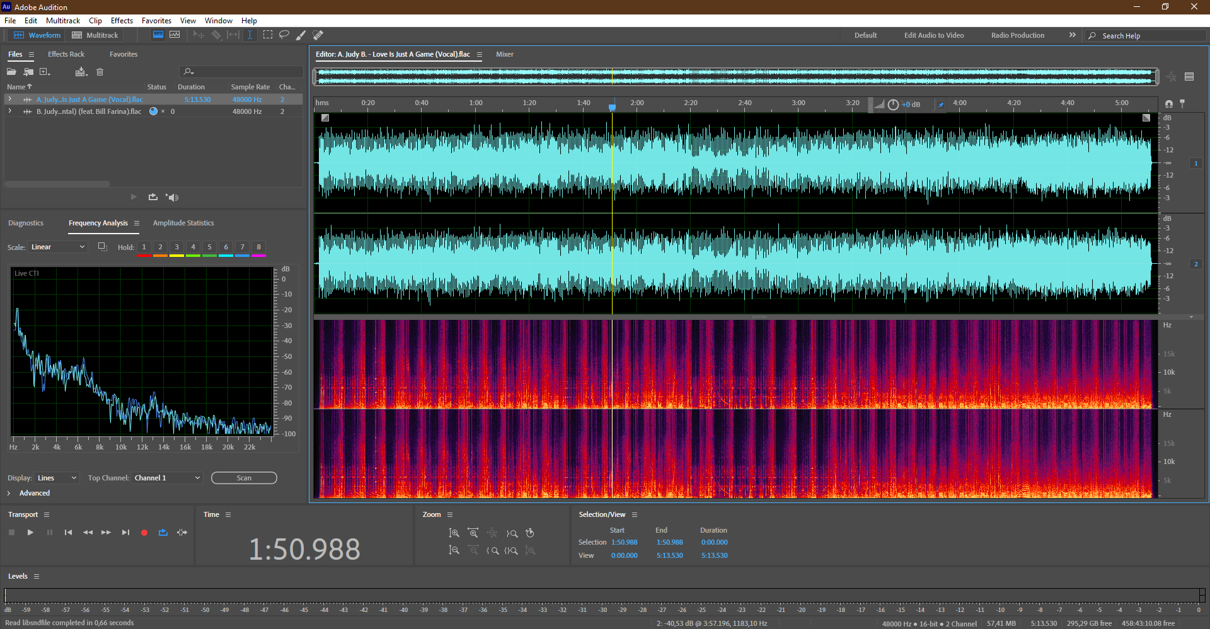
Task: Open the Effects menu
Action: point(122,21)
